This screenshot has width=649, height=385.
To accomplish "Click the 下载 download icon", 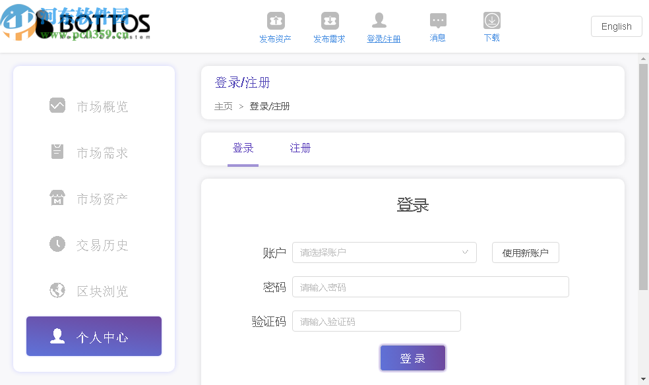I will click(x=491, y=20).
